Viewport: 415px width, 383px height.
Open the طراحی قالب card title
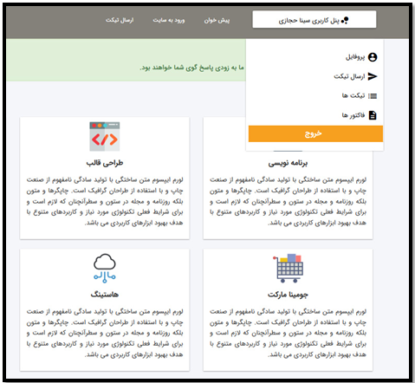click(105, 163)
